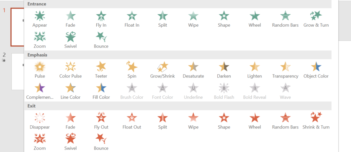
Task: Select the Wheel entrance animation
Action: coord(255,19)
